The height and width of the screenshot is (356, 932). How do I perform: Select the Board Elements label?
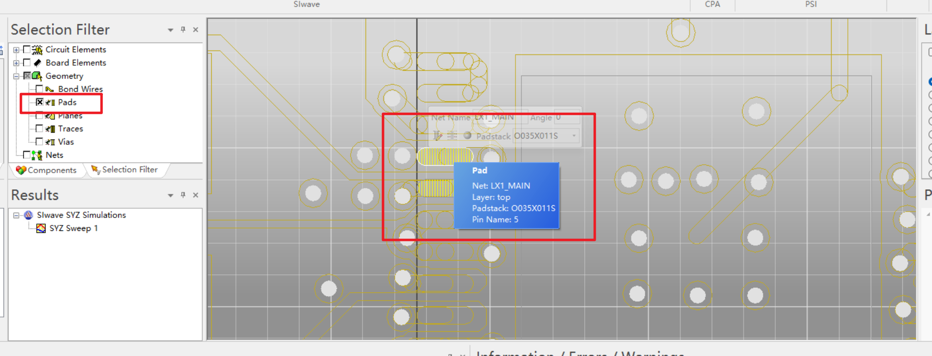76,63
